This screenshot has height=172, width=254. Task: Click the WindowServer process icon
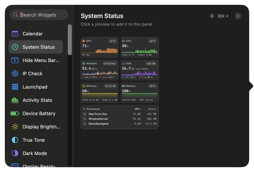pyautogui.click(x=85, y=119)
